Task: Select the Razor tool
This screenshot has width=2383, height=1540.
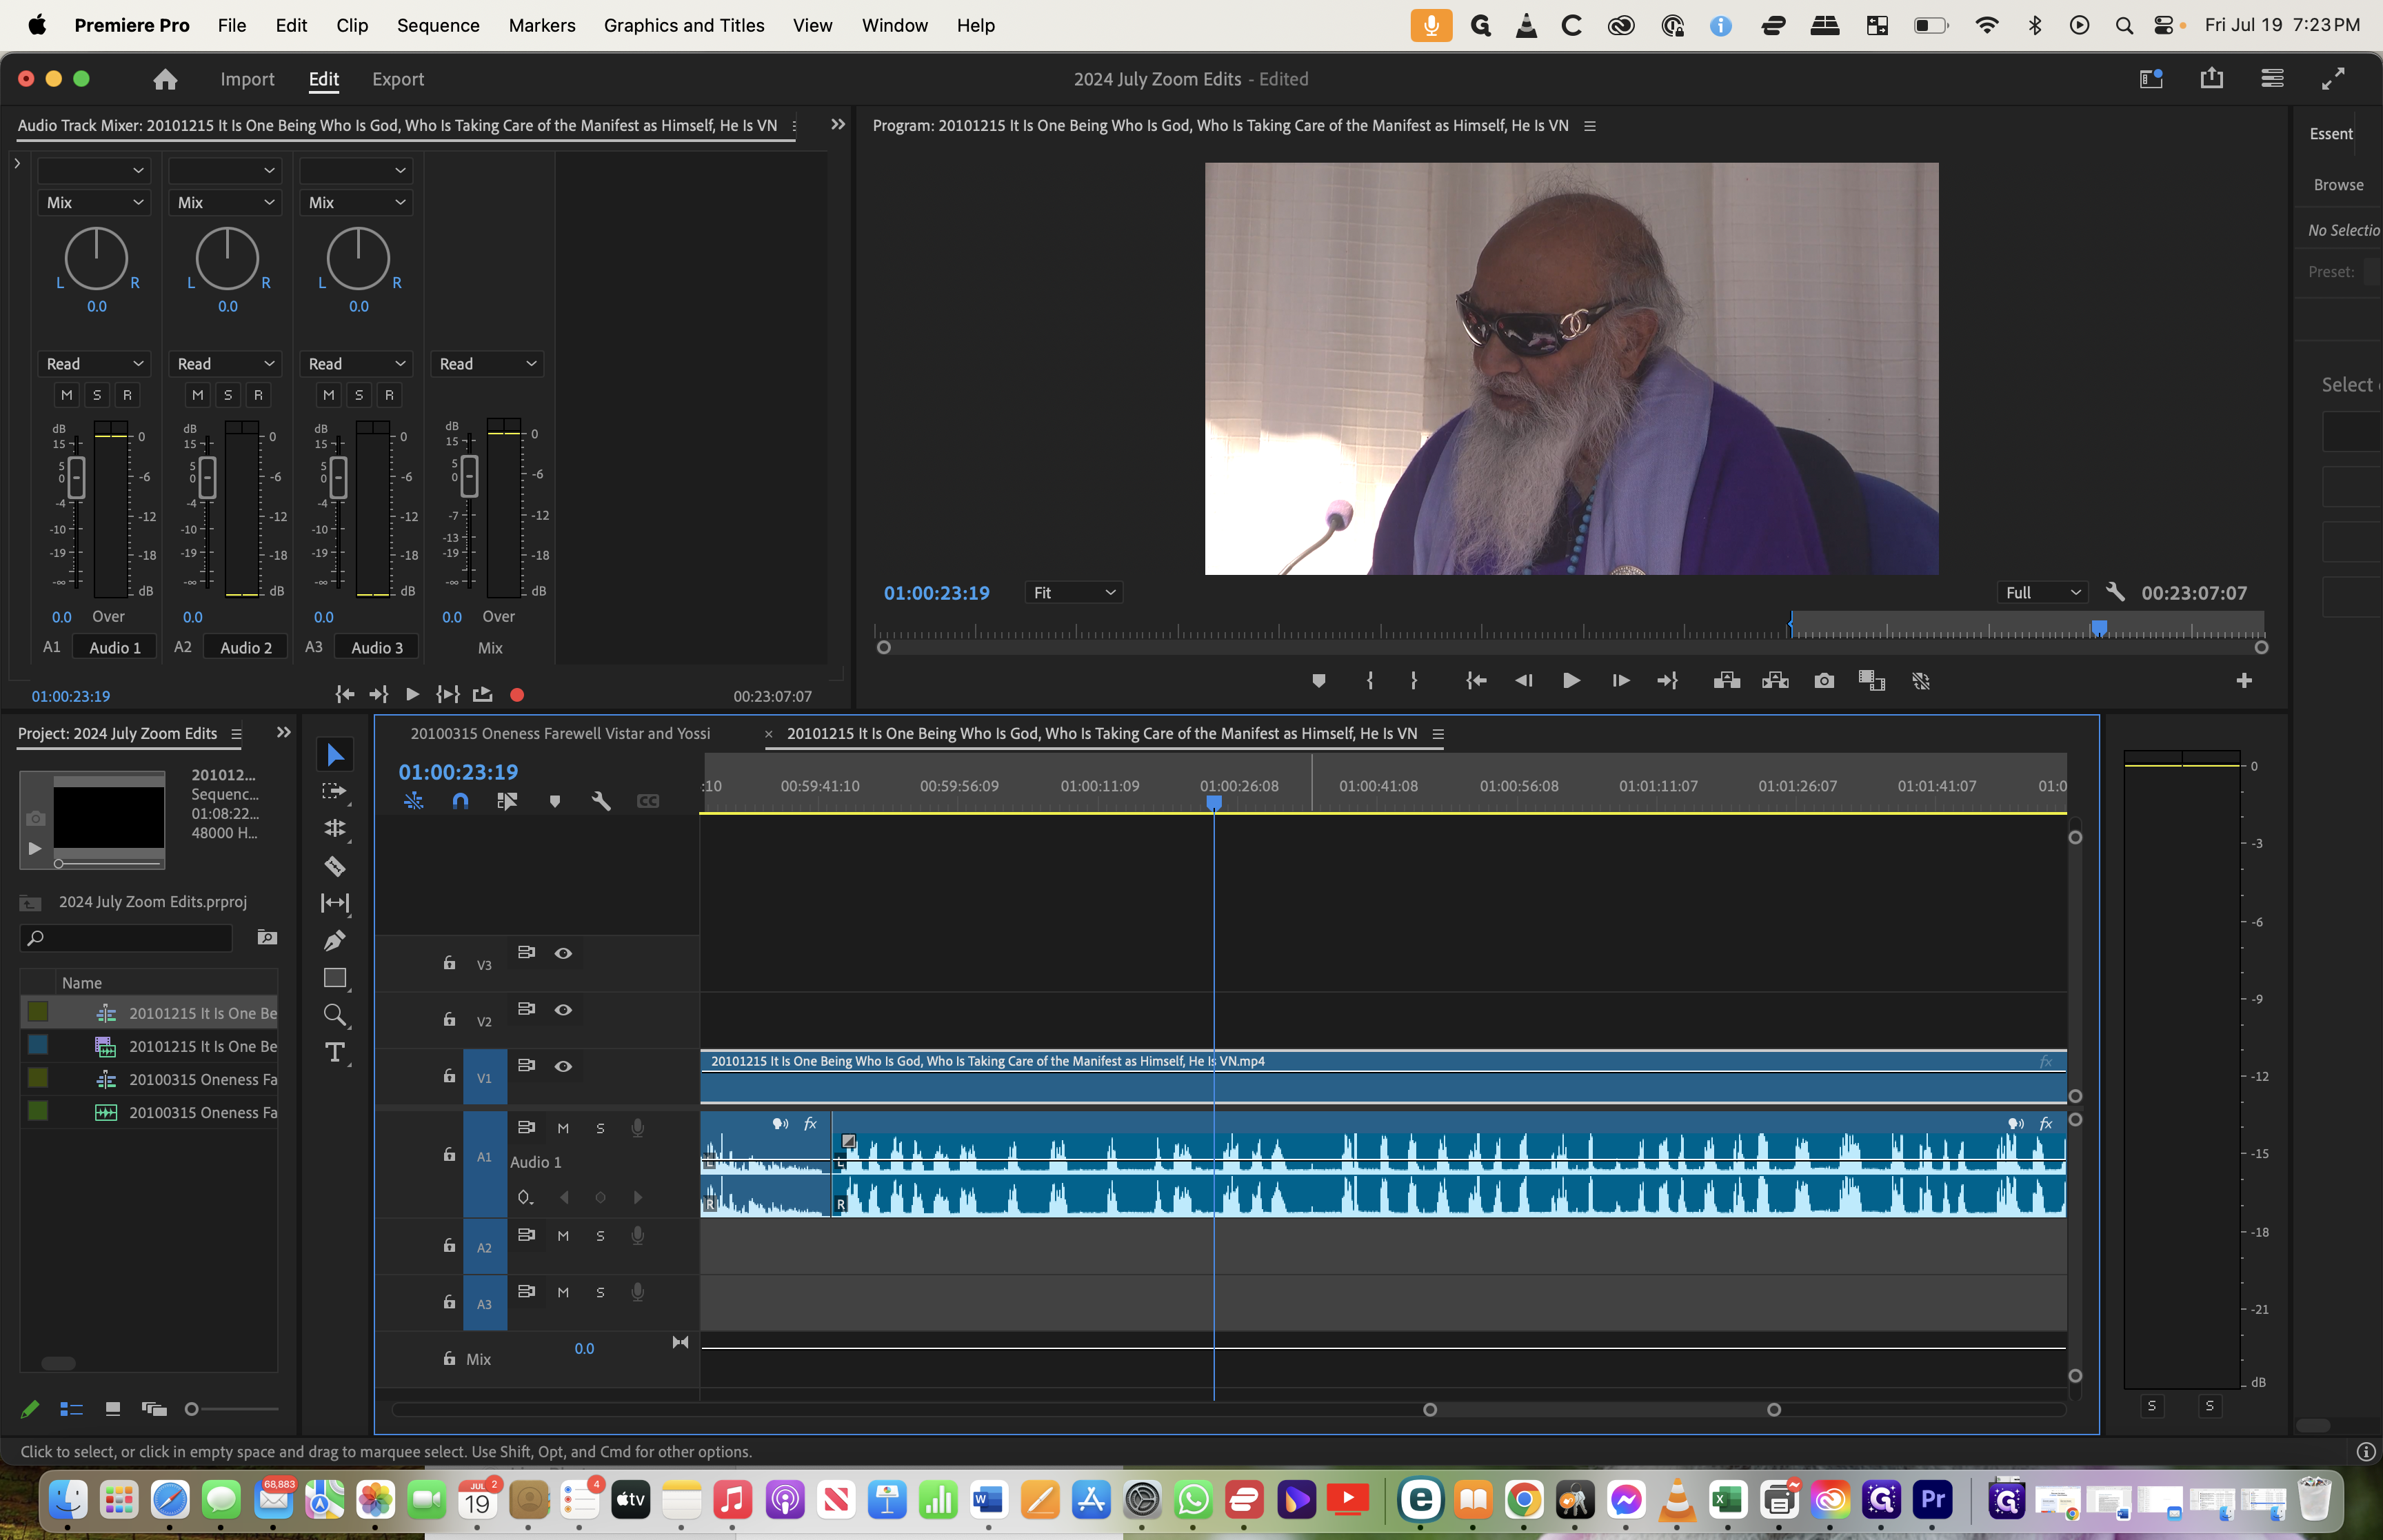Action: click(x=335, y=866)
